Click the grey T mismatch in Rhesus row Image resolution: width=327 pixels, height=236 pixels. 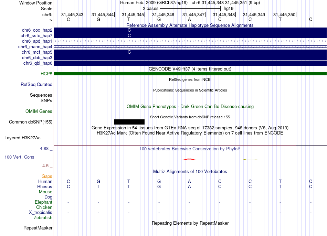[98, 186]
